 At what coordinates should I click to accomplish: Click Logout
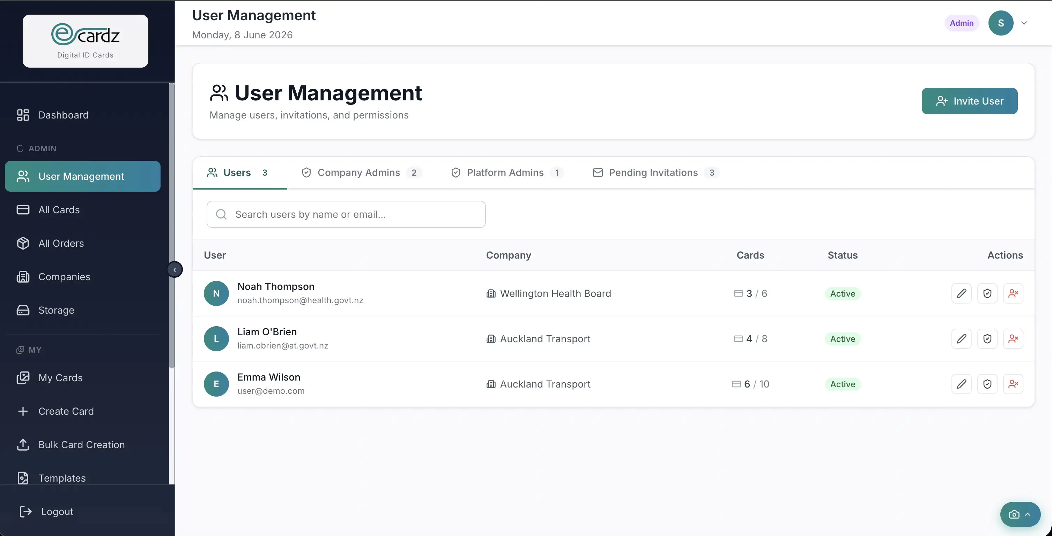click(x=46, y=512)
